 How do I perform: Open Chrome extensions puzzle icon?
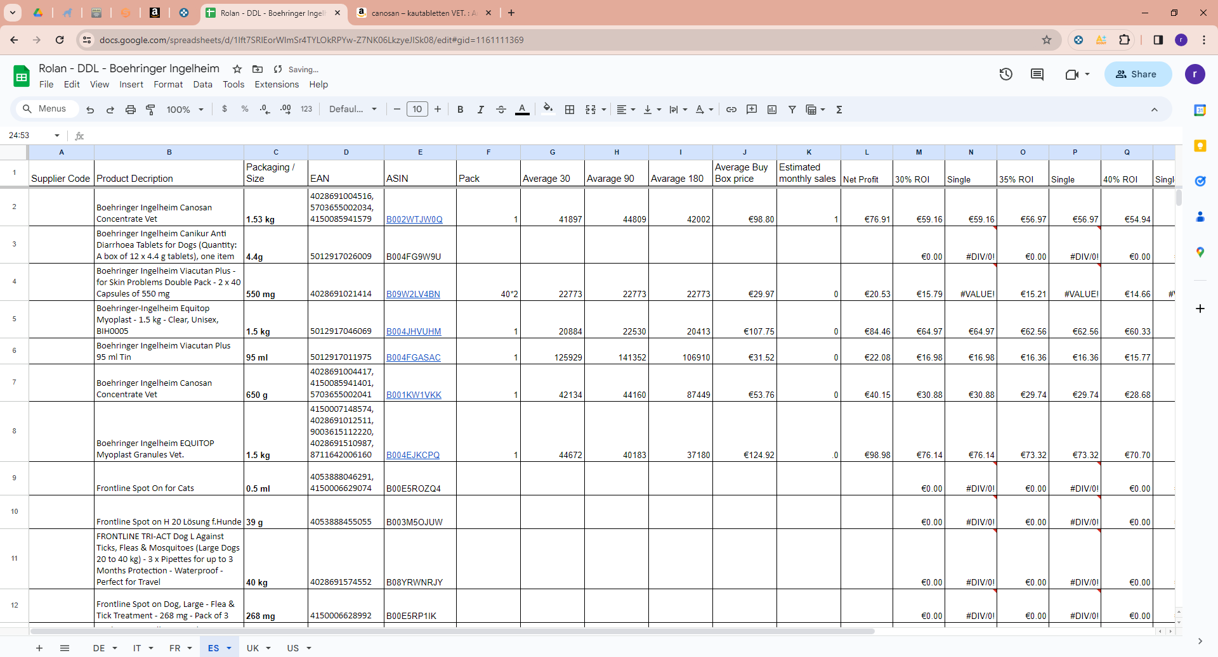[1125, 40]
